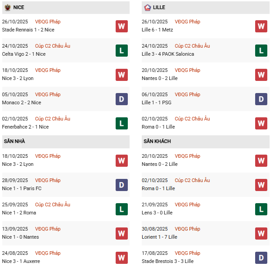Click the Nice club crest icon
The image size is (270, 267).
[x=8, y=7]
